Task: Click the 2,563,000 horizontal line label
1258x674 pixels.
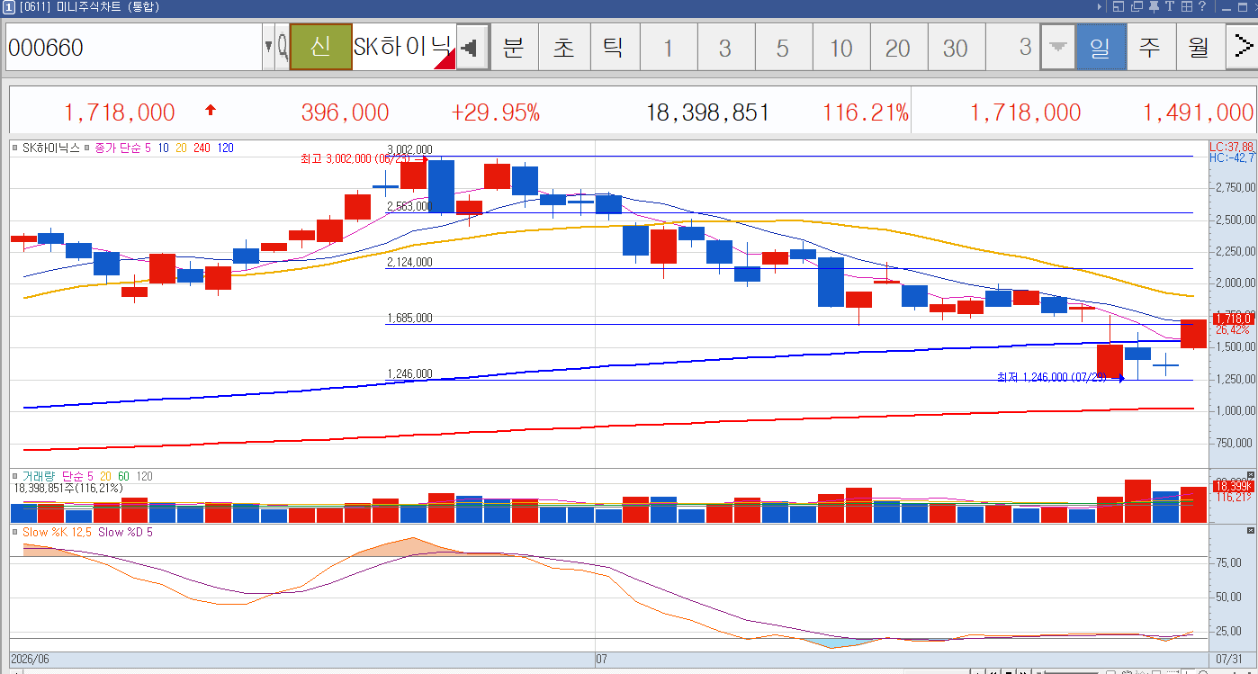Action: tap(409, 206)
